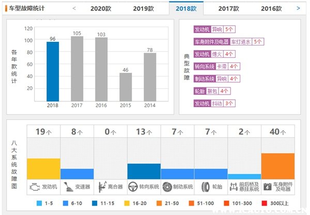Click the yellow 16-20 legend swatch
The height and width of the screenshot is (215, 310).
coord(127,203)
